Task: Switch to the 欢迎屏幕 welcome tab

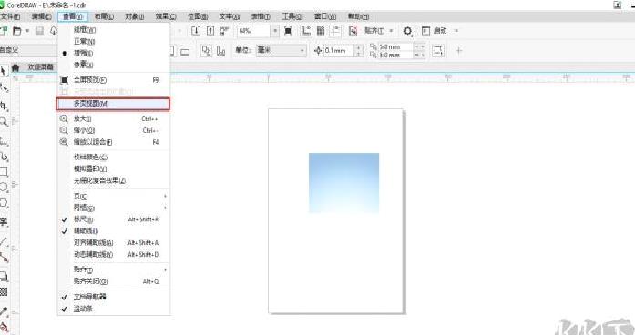Action: (40, 67)
